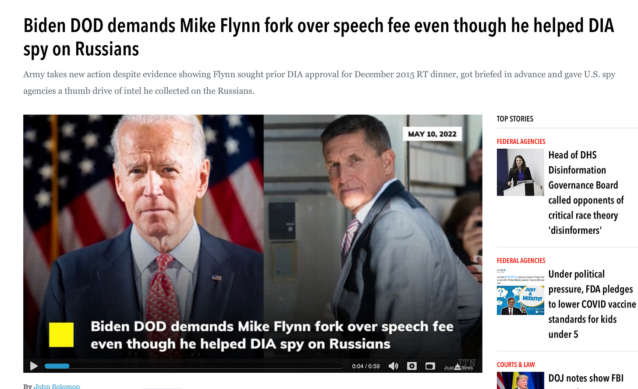
Task: Click the Top Stories heading
Action: (515, 119)
